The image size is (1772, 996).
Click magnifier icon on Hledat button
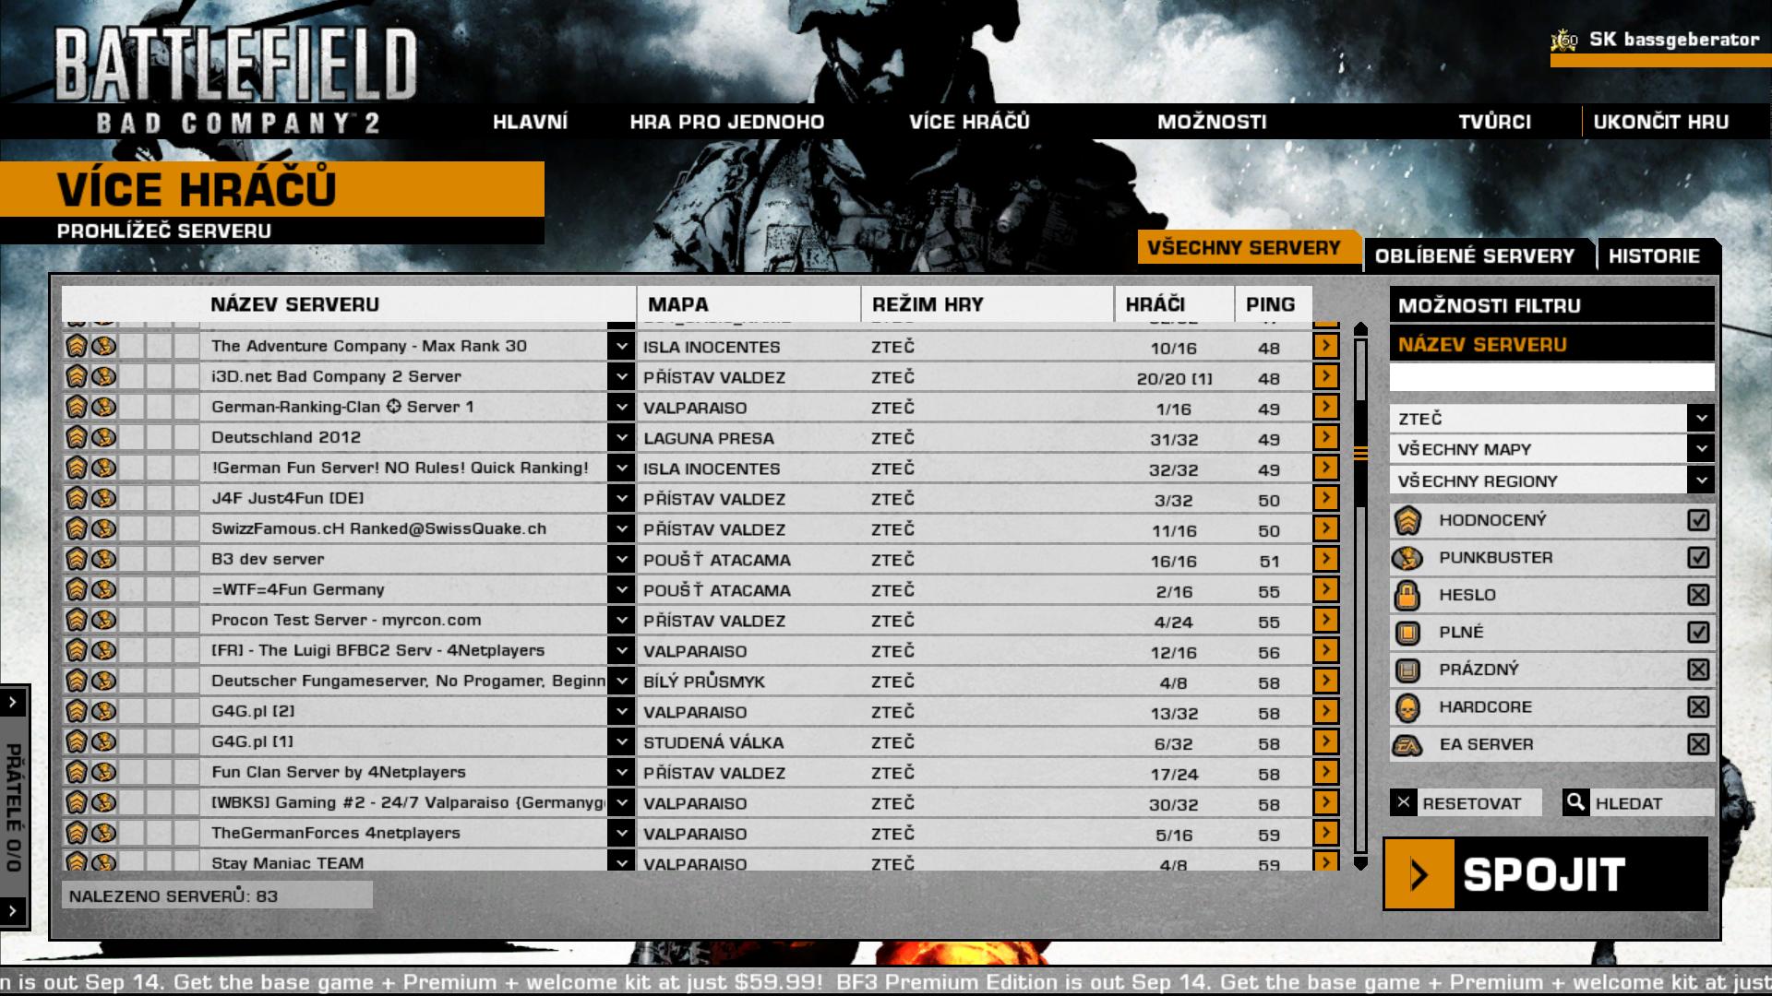(1575, 802)
